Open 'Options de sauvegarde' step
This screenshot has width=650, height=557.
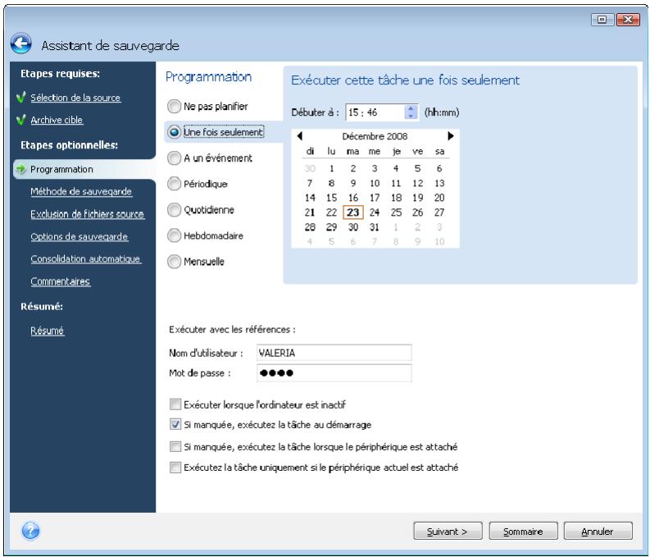pos(80,236)
